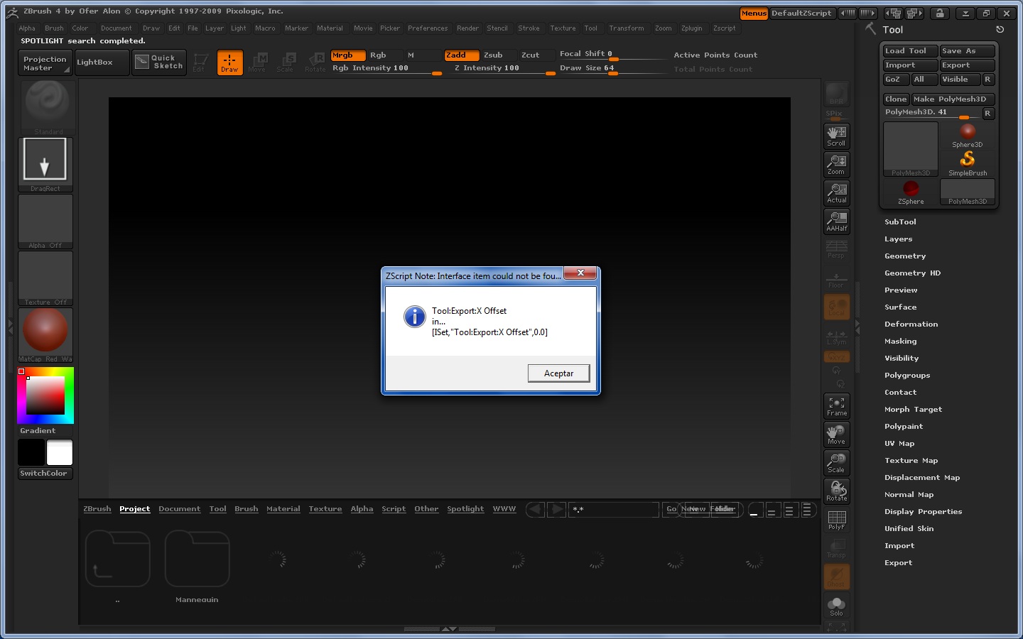Select the Scroll canvas icon
Viewport: 1023px width, 639px height.
click(836, 136)
